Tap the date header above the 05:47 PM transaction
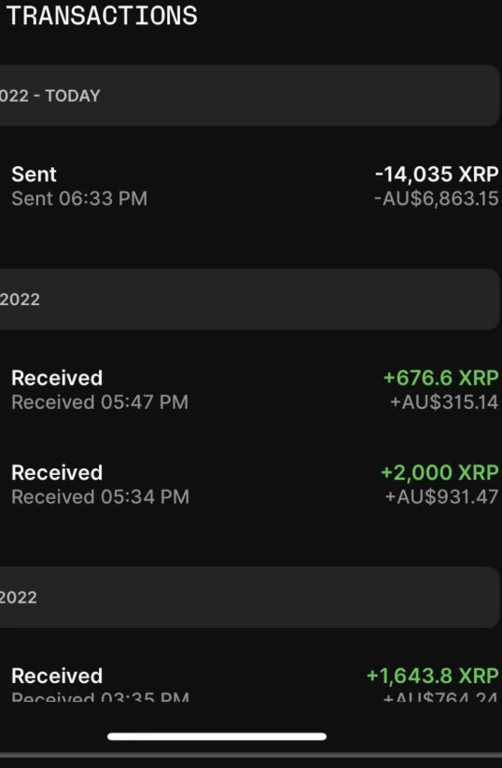The height and width of the screenshot is (768, 502). pyautogui.click(x=247, y=300)
